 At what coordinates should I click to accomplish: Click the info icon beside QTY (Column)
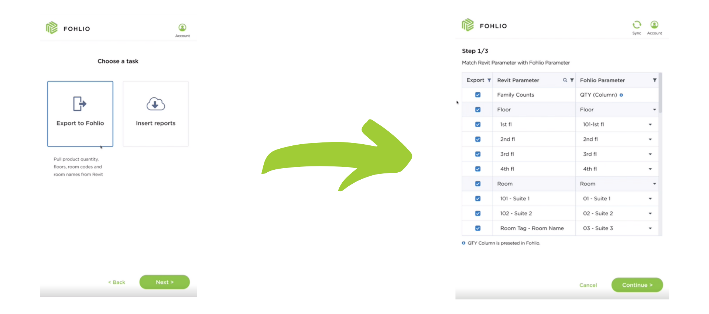coord(621,95)
